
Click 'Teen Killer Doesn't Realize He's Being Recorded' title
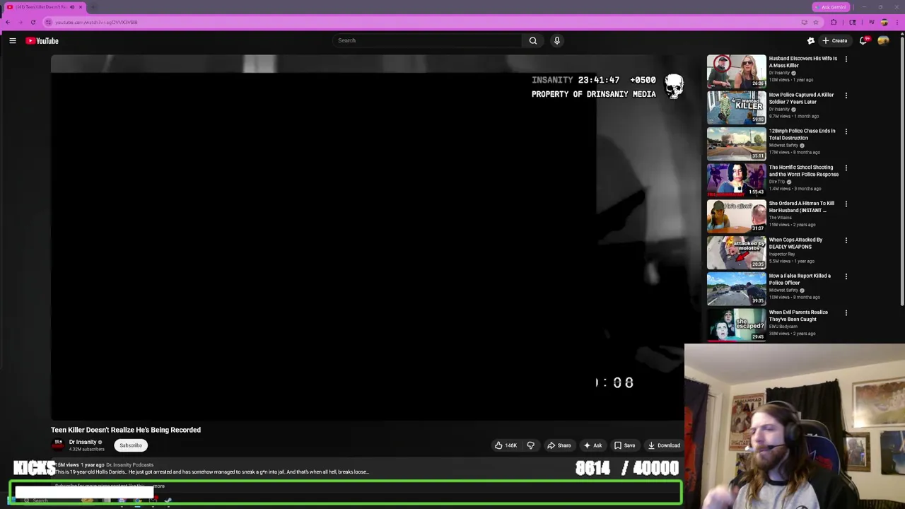pyautogui.click(x=126, y=430)
